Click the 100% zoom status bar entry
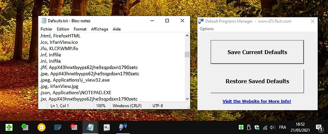Screen dimensions: 328x134 click(101, 106)
